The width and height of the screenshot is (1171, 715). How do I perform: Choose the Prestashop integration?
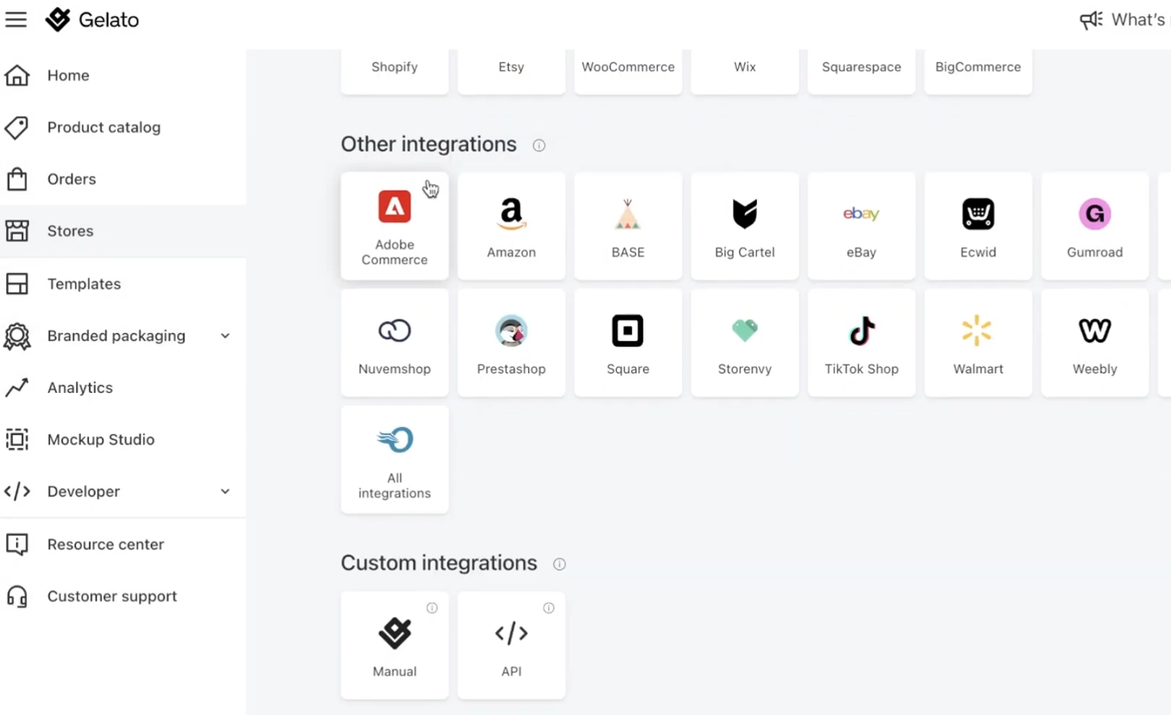[x=511, y=342]
